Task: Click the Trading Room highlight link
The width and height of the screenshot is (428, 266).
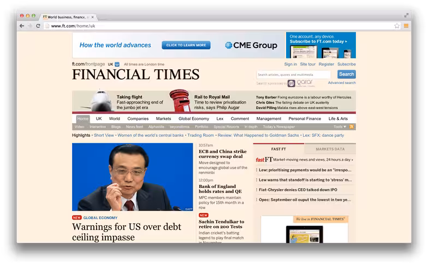Action: coord(201,135)
